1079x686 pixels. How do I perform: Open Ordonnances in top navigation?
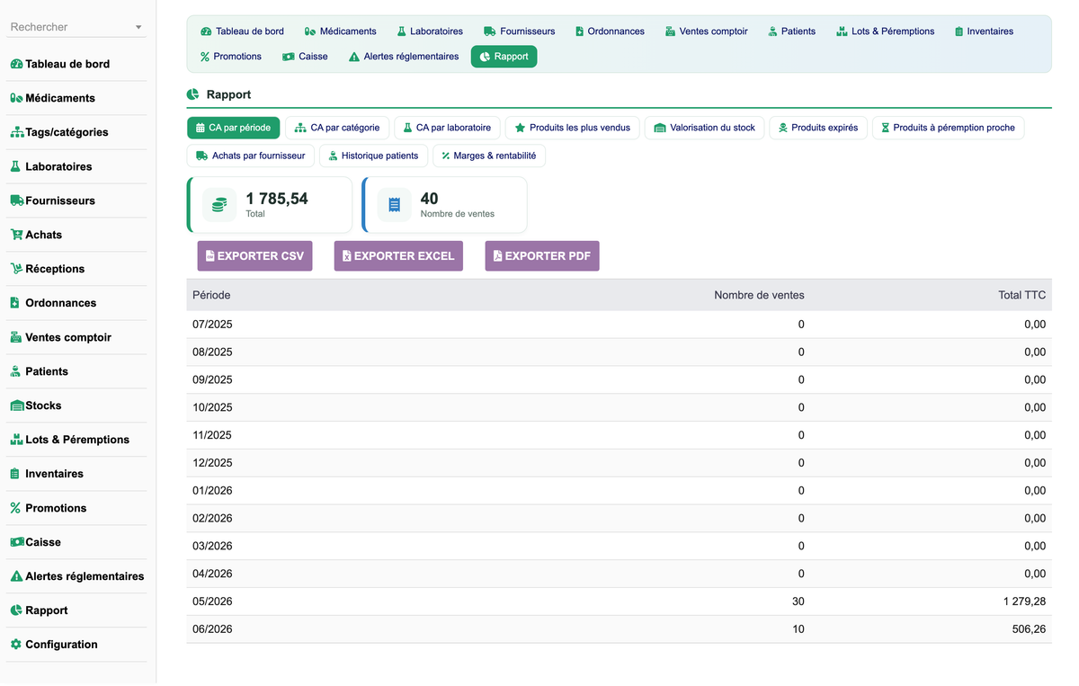point(610,31)
